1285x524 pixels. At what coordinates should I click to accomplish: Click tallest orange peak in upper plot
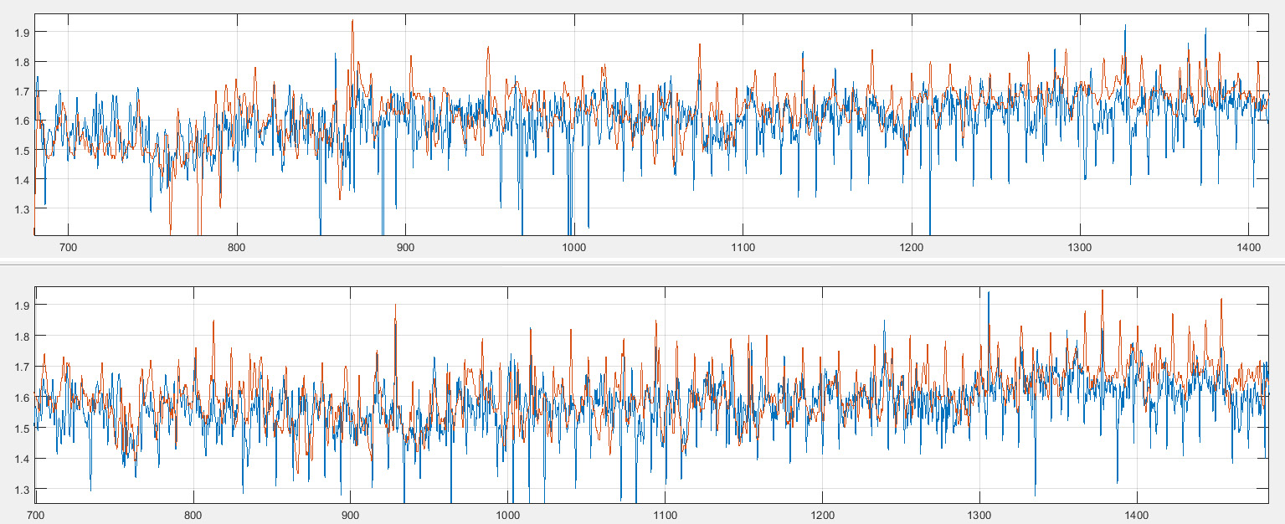(x=352, y=22)
